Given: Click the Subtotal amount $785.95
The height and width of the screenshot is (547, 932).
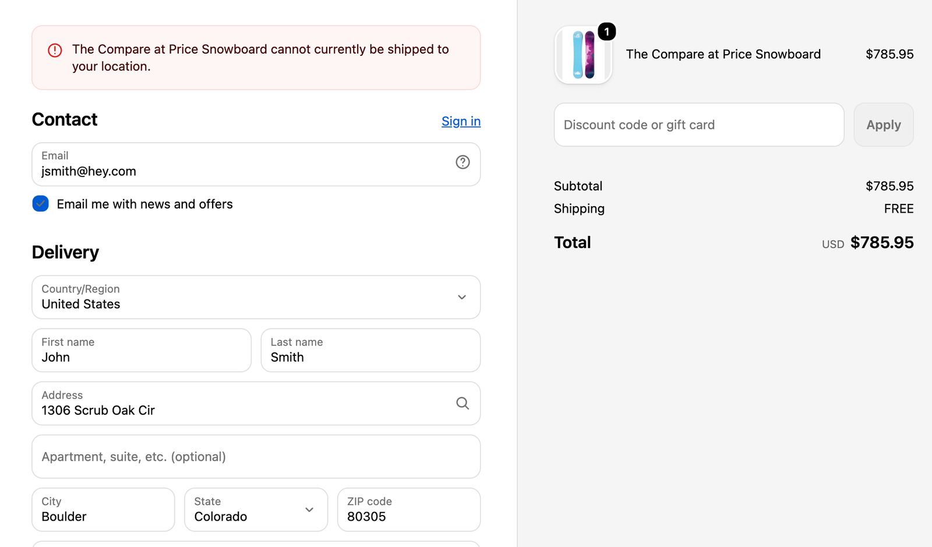Looking at the screenshot, I should point(889,186).
